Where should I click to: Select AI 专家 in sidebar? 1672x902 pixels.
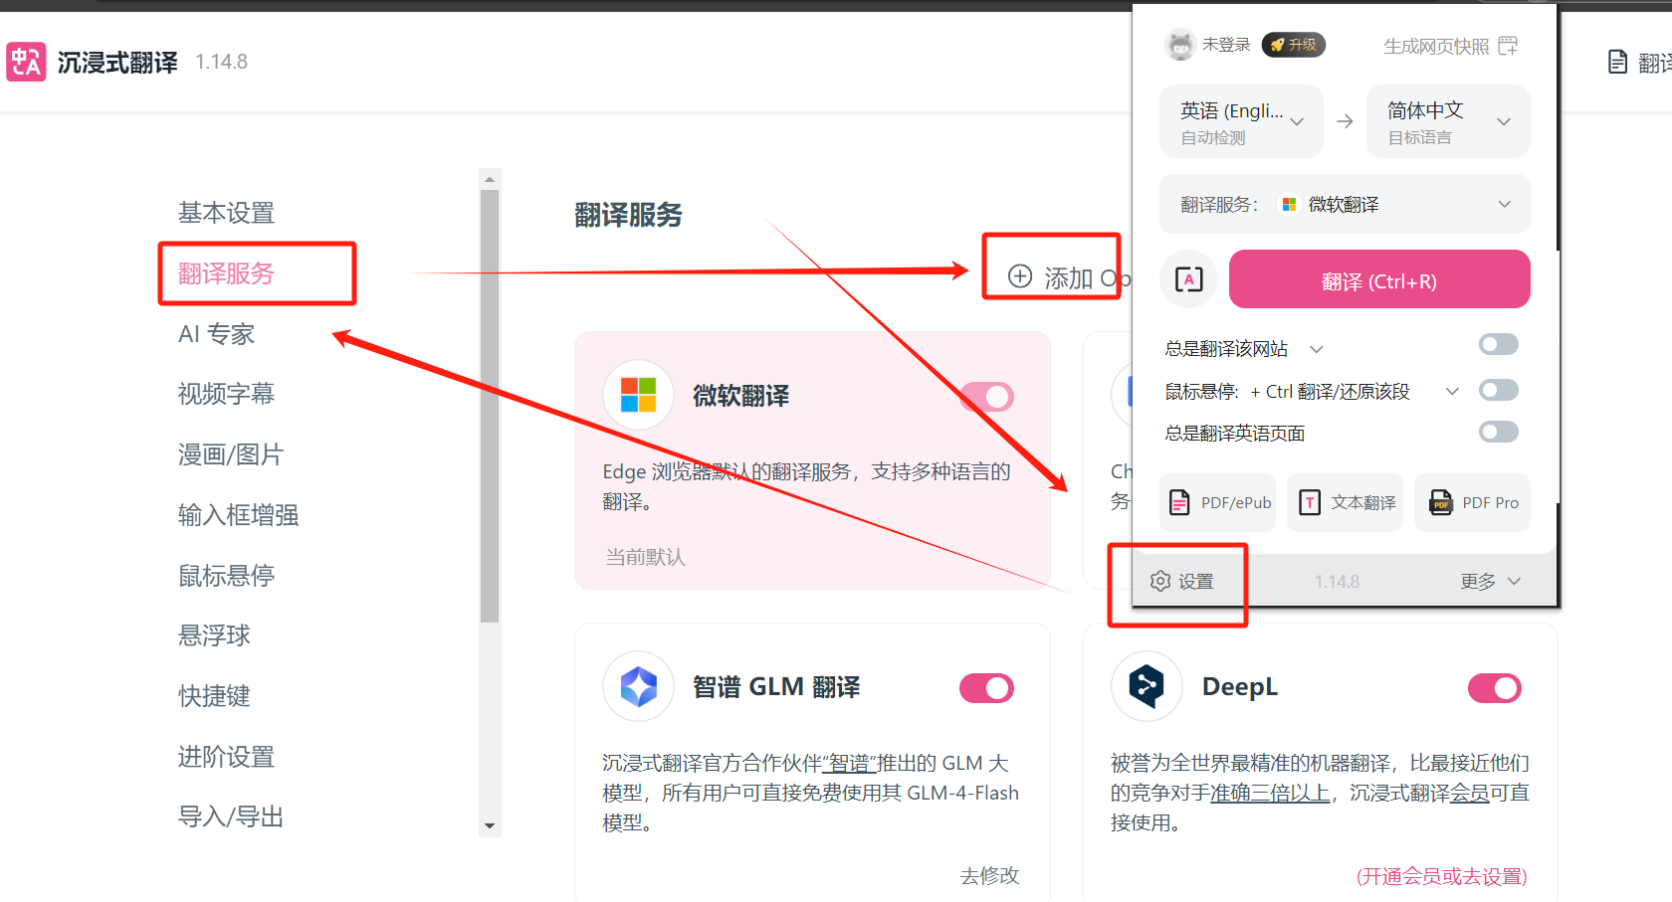pos(216,334)
